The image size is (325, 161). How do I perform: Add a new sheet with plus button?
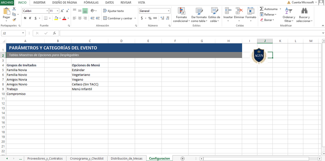pos(183,159)
